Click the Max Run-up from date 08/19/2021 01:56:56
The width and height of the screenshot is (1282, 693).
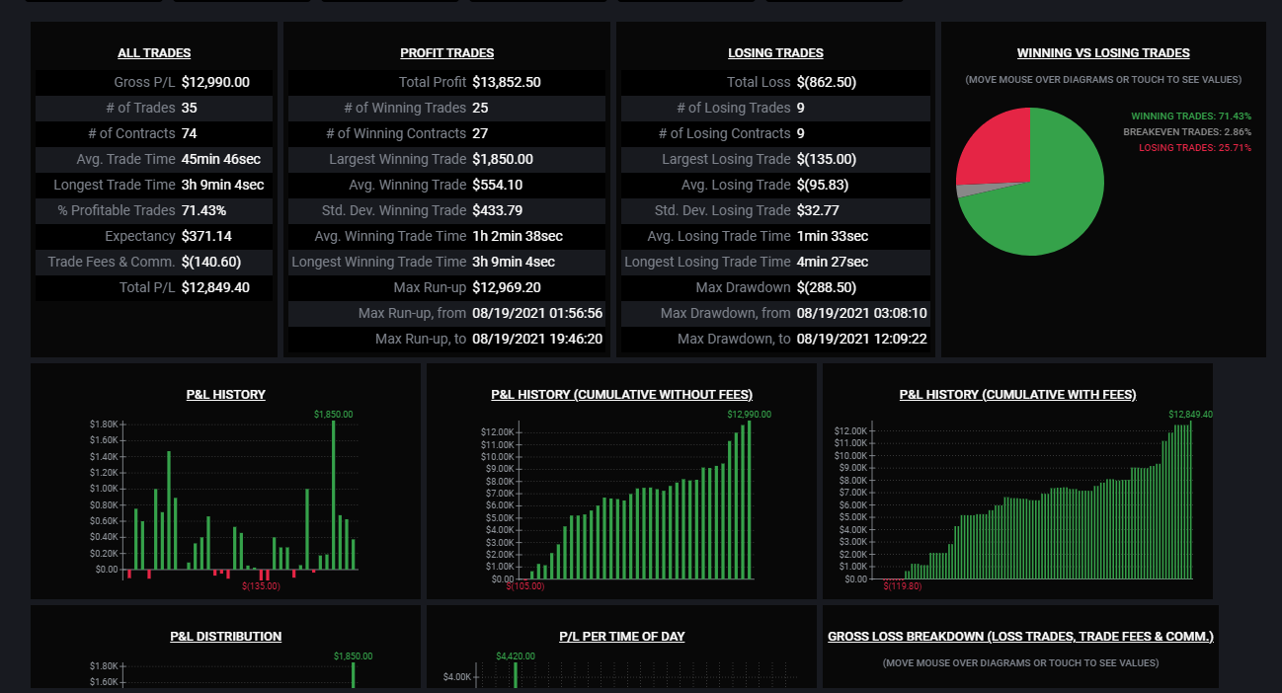click(537, 313)
